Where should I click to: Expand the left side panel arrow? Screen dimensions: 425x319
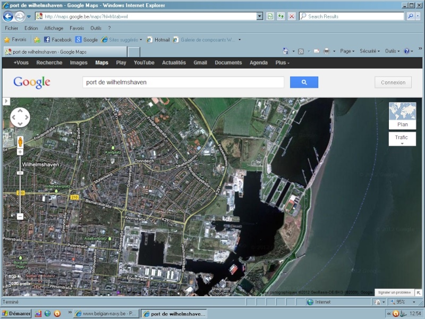point(6,101)
